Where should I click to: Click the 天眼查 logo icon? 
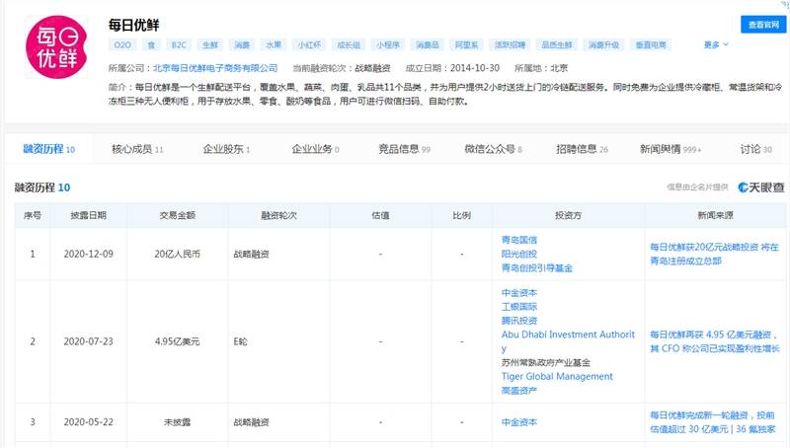(x=761, y=187)
